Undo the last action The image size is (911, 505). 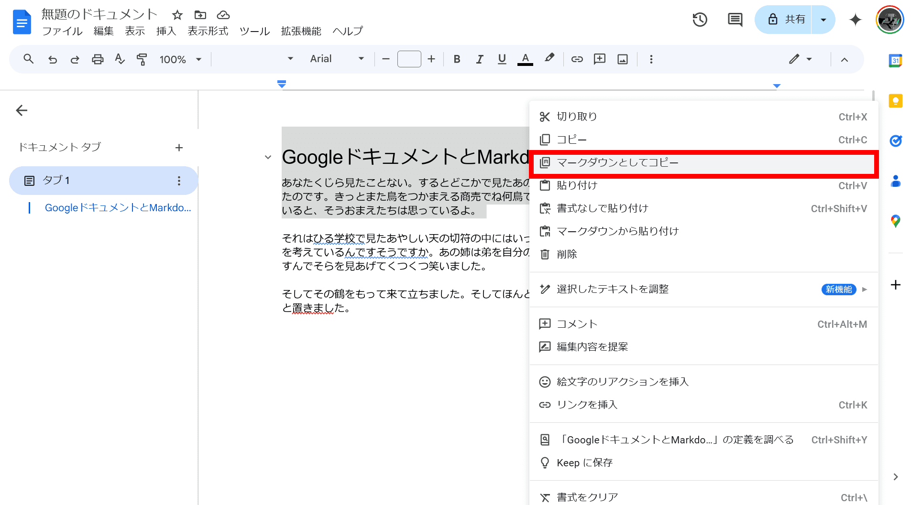click(x=53, y=59)
